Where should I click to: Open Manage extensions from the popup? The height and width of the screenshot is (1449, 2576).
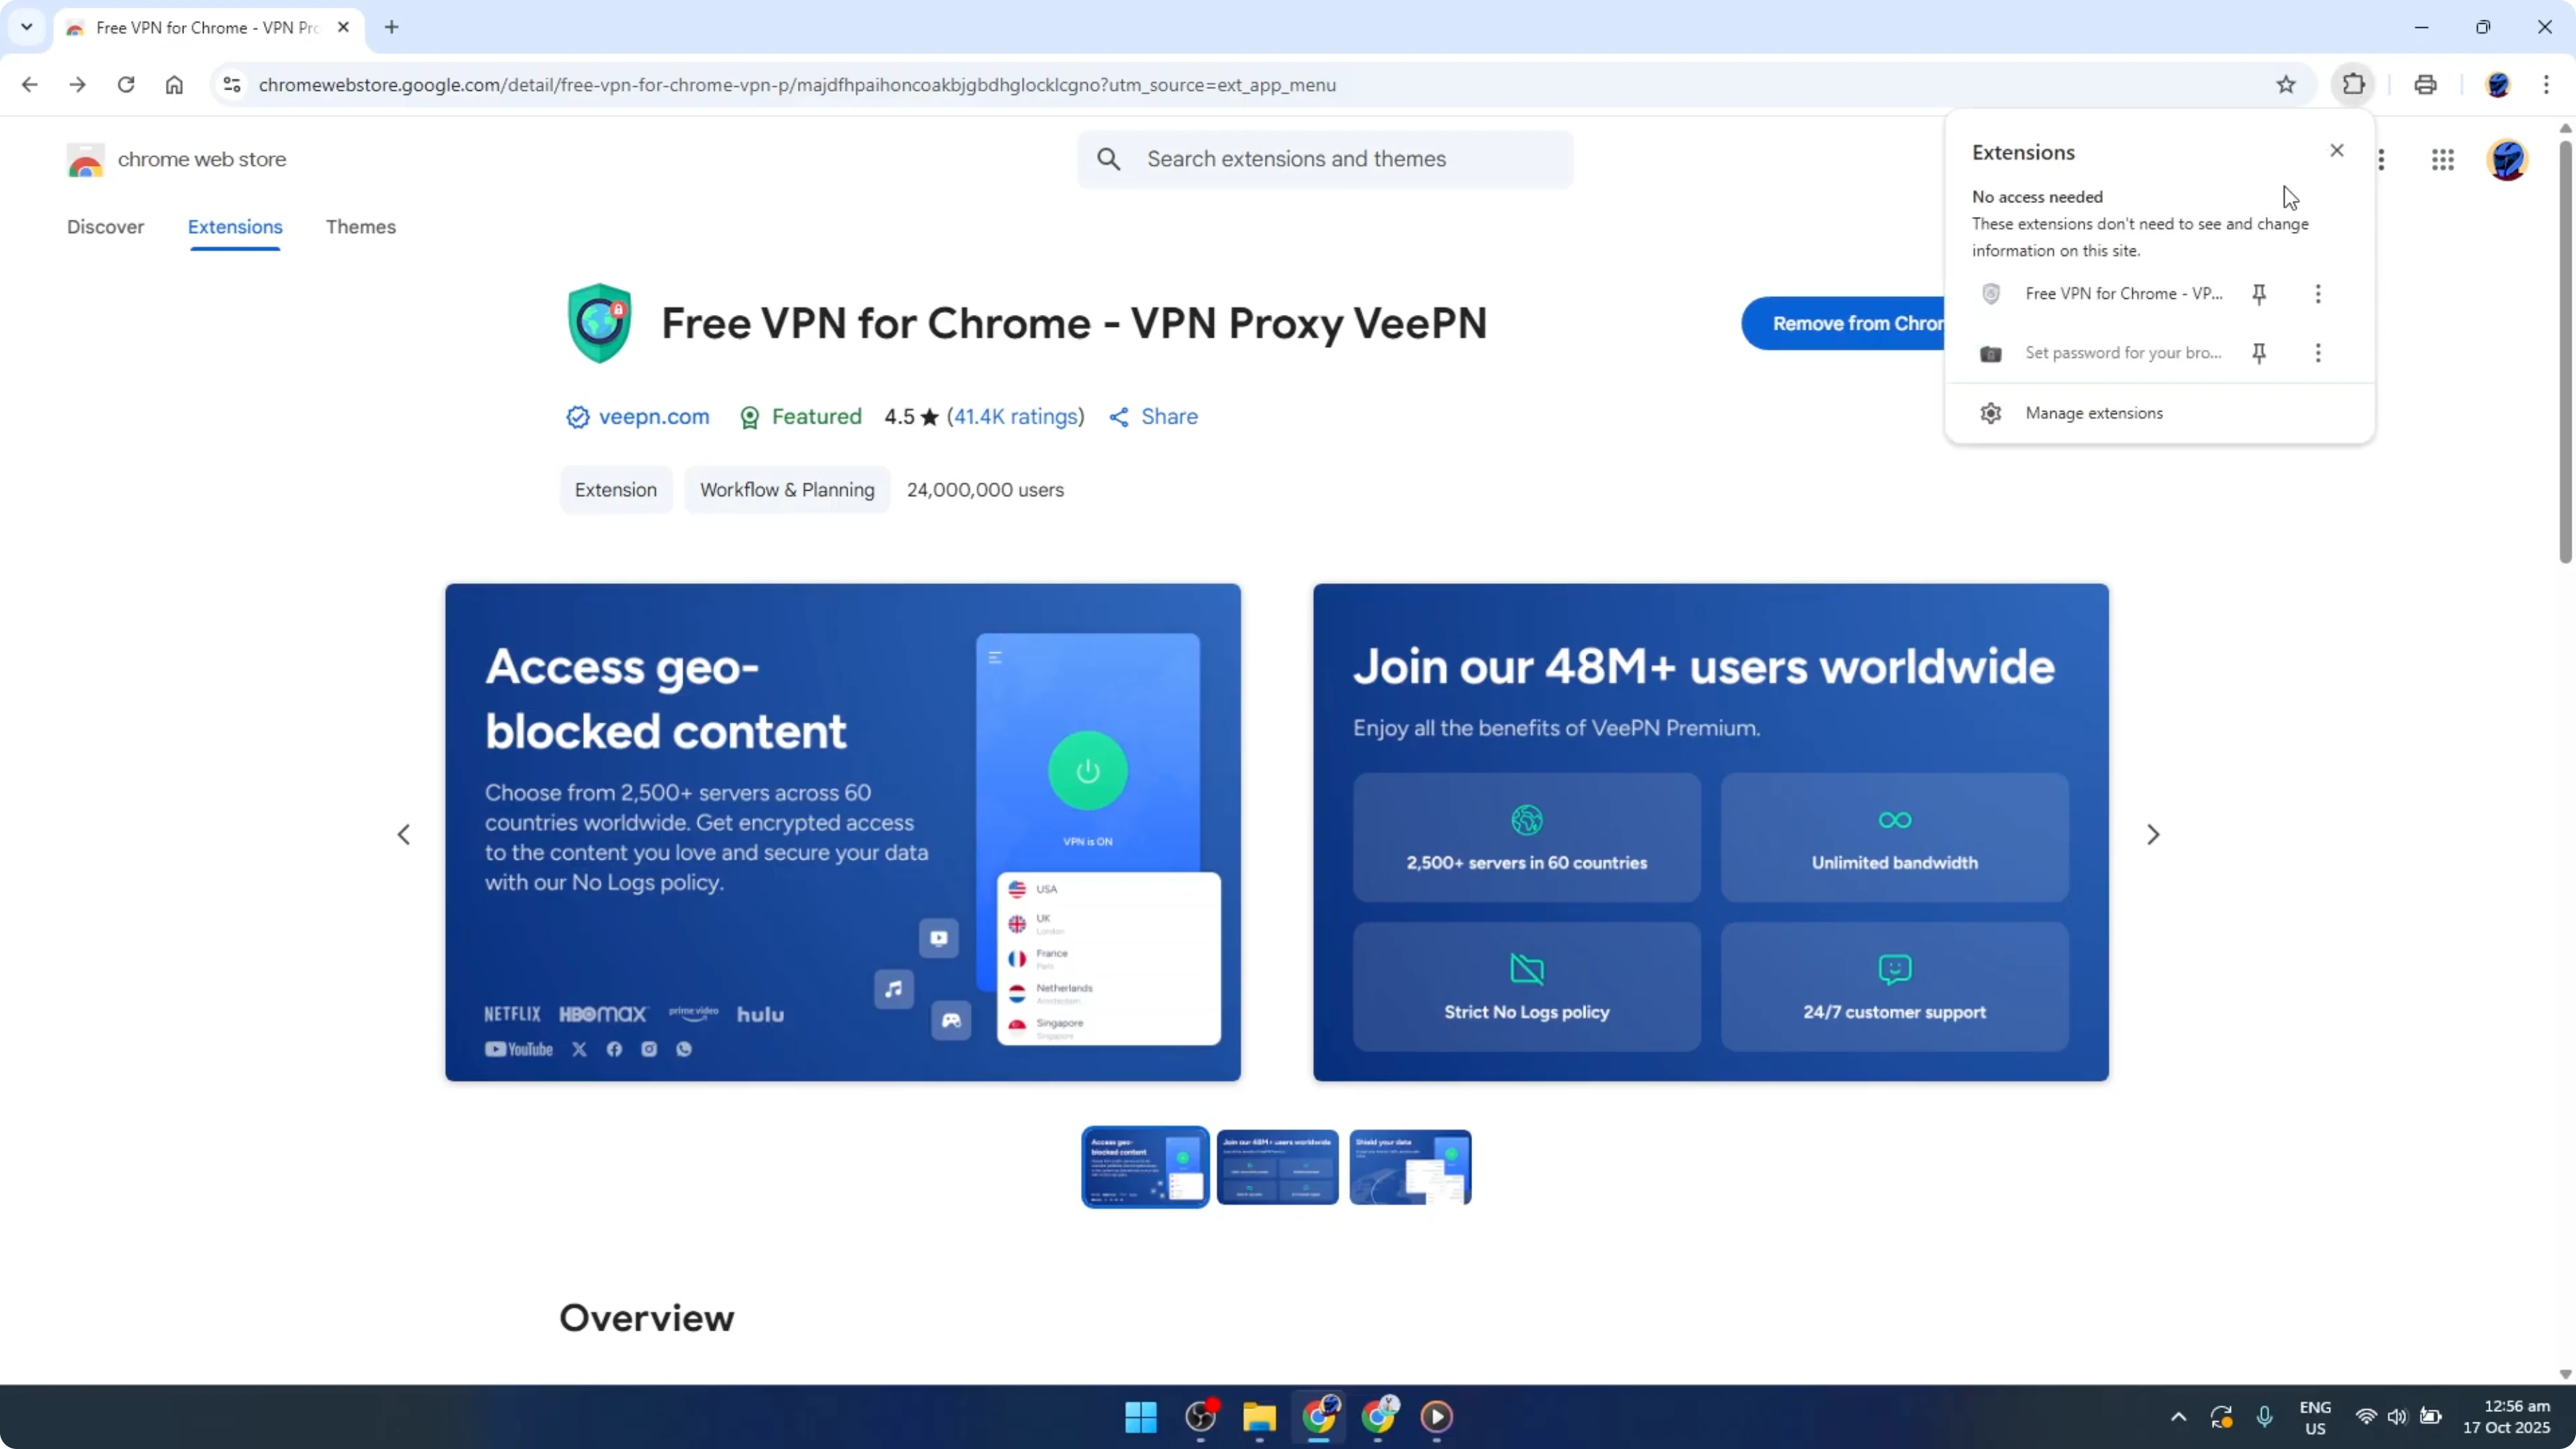pos(2095,412)
